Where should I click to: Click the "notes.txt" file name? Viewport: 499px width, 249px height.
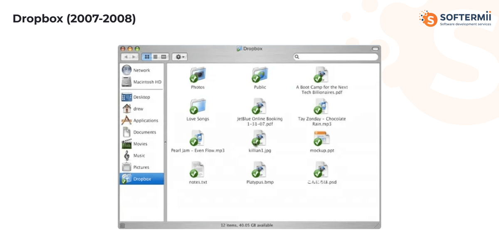tap(198, 182)
